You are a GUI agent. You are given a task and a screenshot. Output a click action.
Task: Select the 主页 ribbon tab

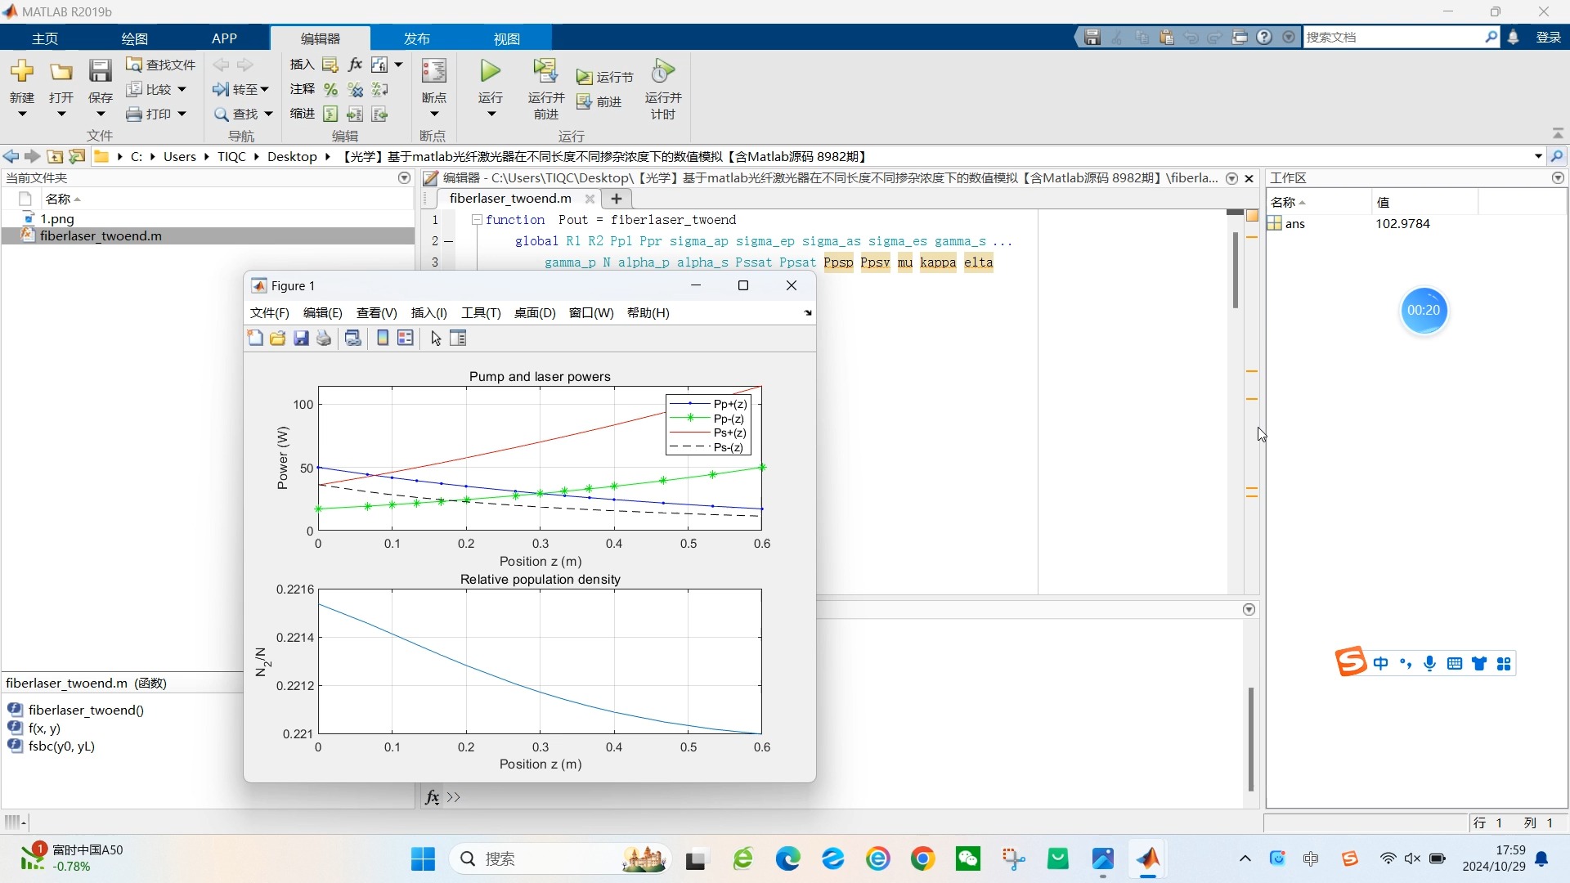click(43, 38)
